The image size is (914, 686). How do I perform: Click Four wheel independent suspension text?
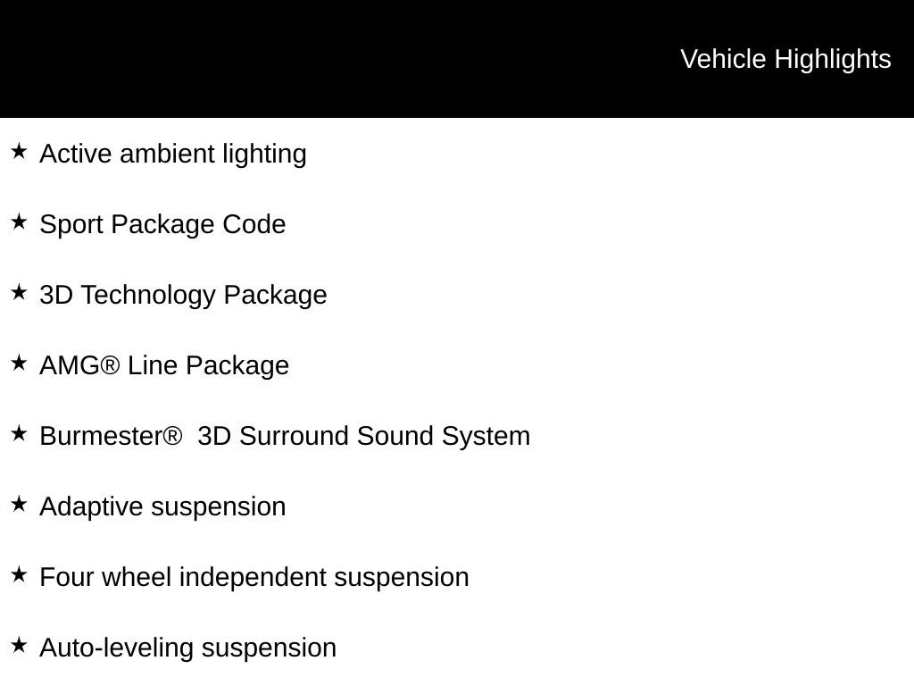254,577
